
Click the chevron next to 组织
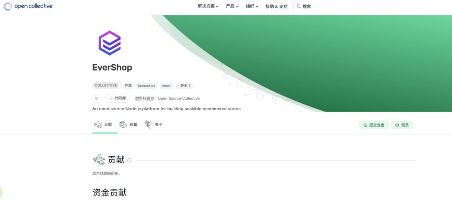[x=257, y=7]
